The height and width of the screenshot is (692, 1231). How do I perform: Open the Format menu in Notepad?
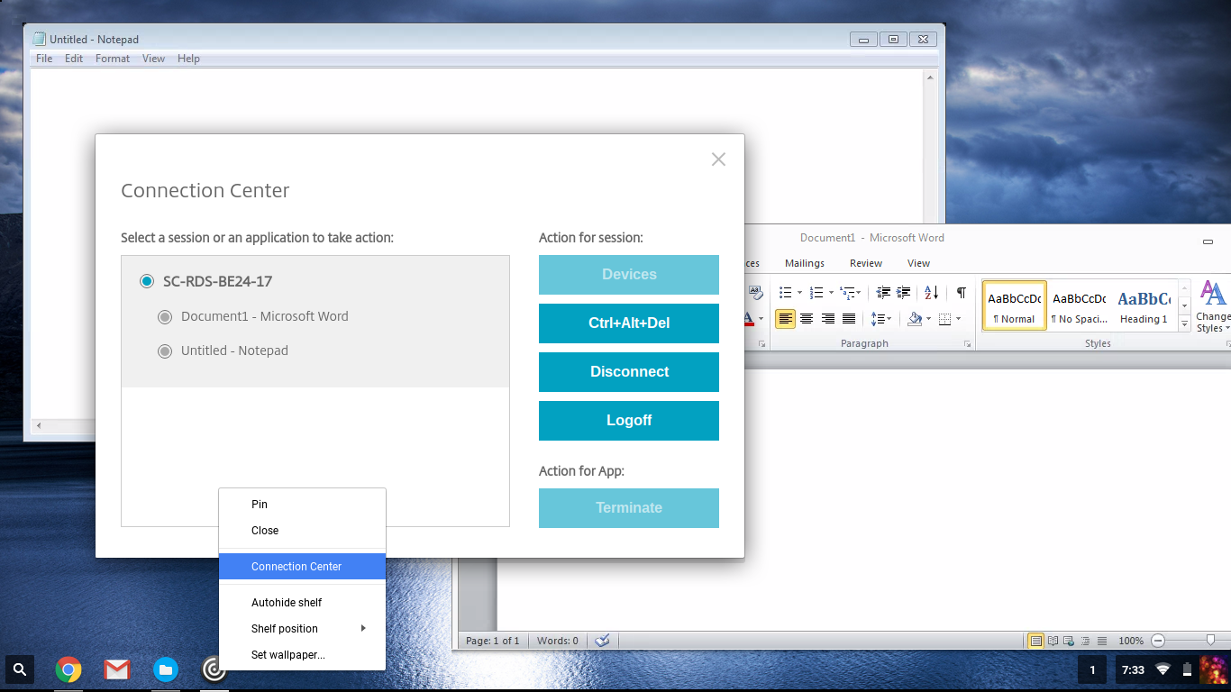coord(113,59)
